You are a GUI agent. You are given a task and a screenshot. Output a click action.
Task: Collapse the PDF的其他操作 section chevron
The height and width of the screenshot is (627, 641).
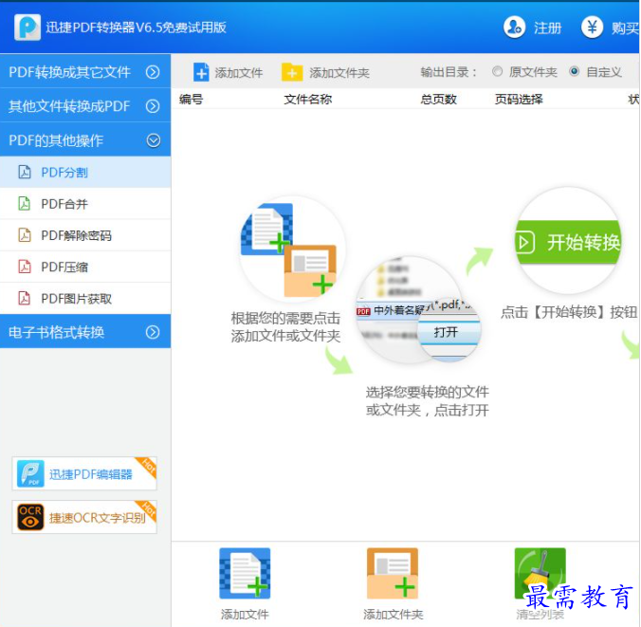pyautogui.click(x=154, y=140)
